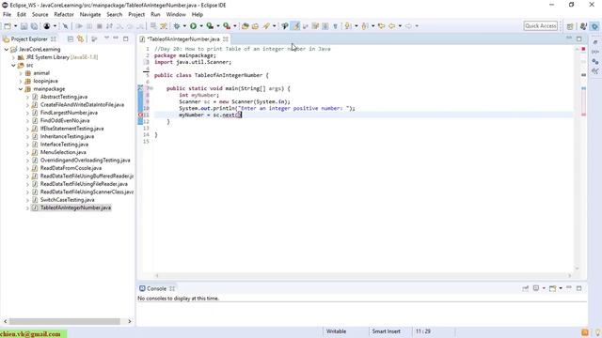Collapse the mainpackage package

pyautogui.click(x=21, y=89)
